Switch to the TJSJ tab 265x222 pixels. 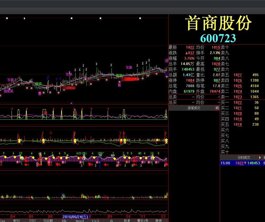pos(33,220)
